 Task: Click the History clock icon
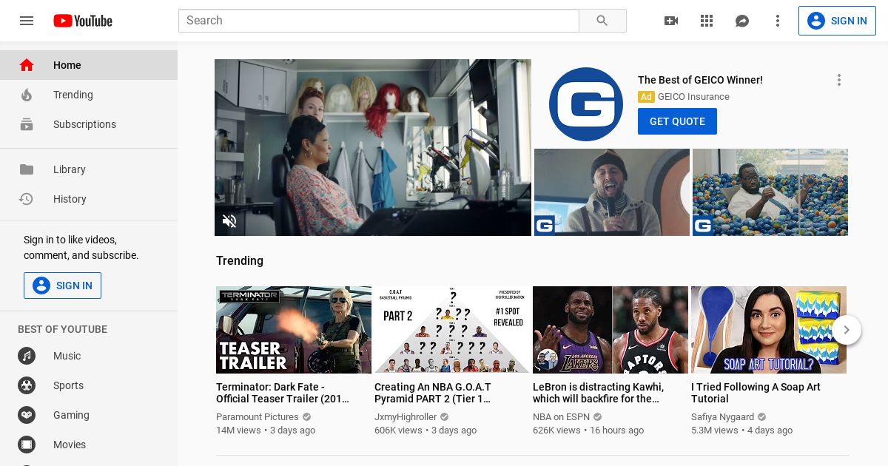point(27,199)
